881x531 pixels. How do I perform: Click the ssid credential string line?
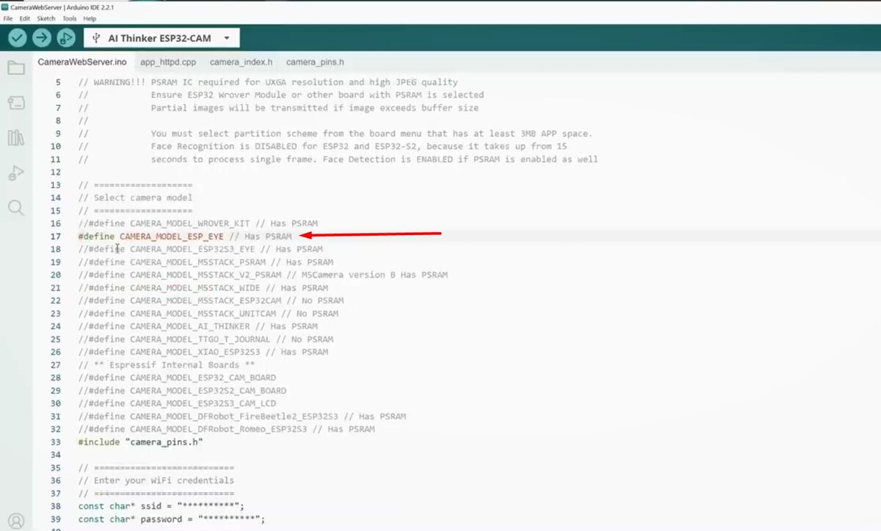pos(161,506)
